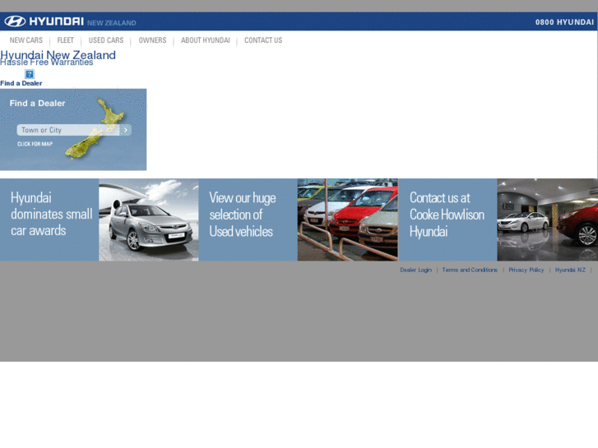Viewport: 598px width, 448px height.
Task: Open the NEW CARS menu
Action: 26,40
